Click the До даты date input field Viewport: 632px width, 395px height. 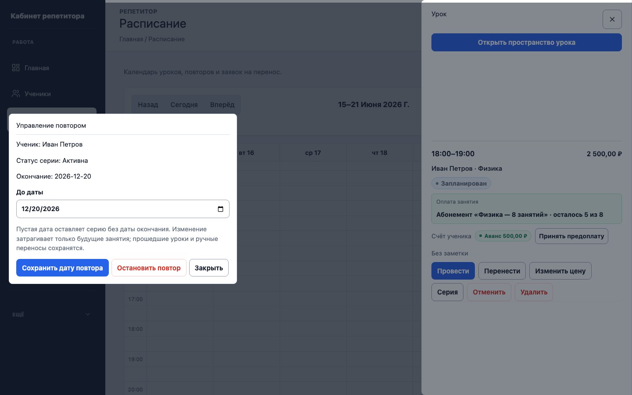click(x=123, y=209)
